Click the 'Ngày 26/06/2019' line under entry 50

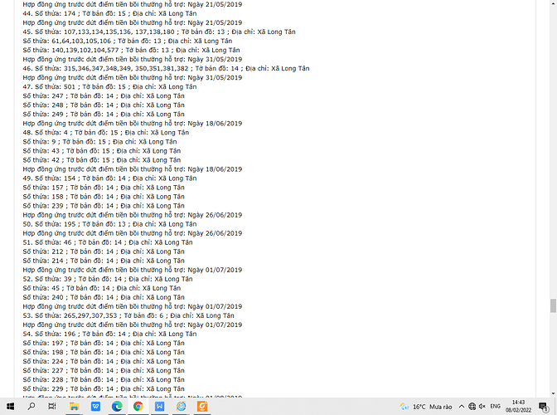click(x=133, y=233)
